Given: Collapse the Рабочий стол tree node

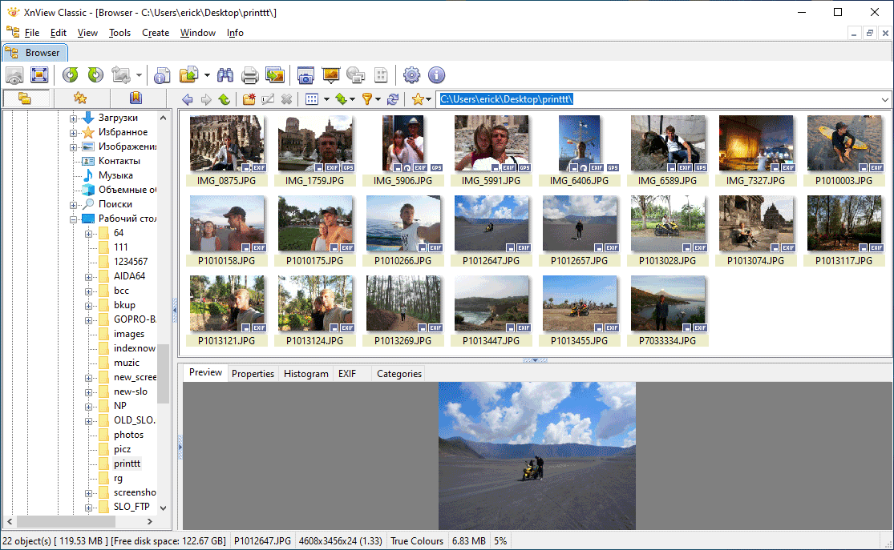Looking at the screenshot, I should [74, 219].
